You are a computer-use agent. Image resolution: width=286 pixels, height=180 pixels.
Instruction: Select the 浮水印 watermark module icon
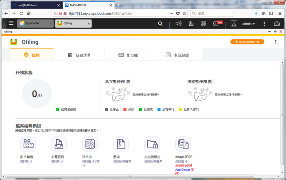[x=90, y=144]
